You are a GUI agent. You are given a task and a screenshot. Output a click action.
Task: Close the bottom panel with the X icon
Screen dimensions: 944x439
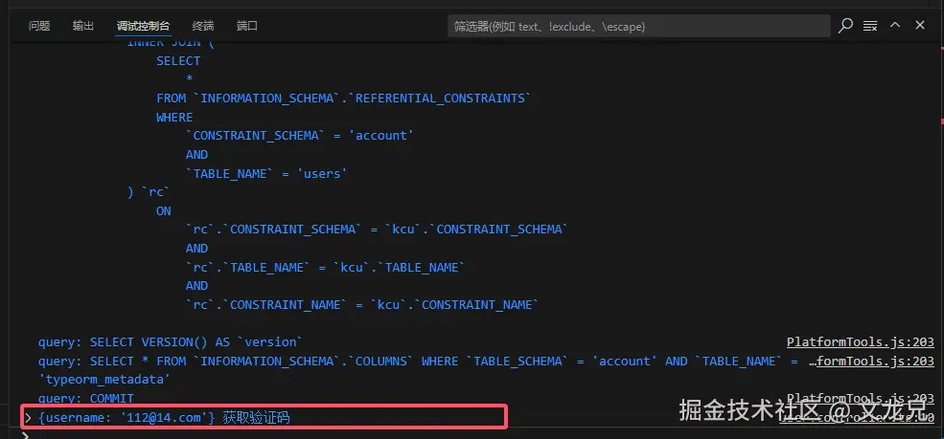[x=920, y=25]
